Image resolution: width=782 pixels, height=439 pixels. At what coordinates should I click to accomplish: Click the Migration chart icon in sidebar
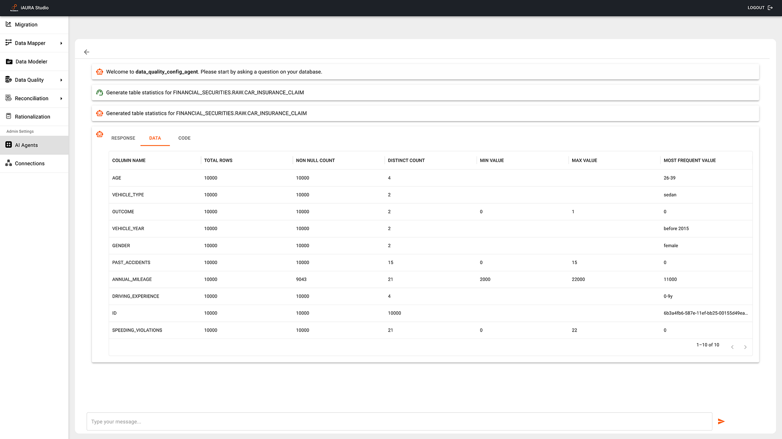coord(8,24)
